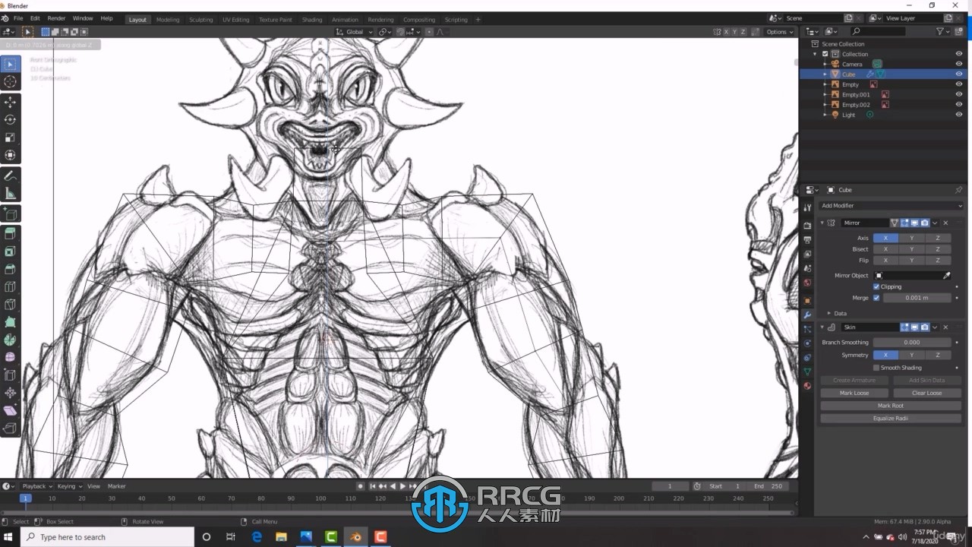Select the Smooth vertices tool
This screenshot has width=972, height=547.
[x=10, y=357]
